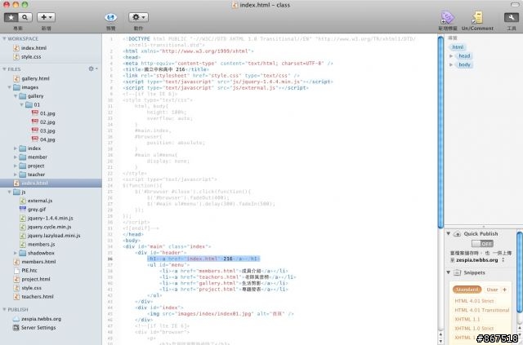Image resolution: width=523 pixels, height=345 pixels.
Task: Expand the member folder
Action: (16, 157)
